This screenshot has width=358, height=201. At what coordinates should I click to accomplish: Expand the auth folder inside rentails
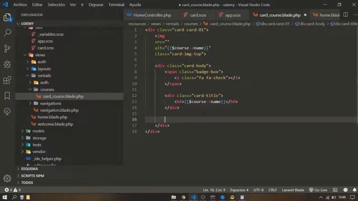[30, 82]
